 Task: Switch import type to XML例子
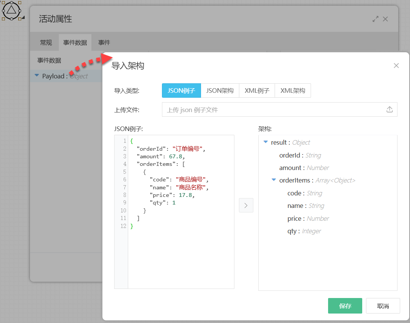256,90
